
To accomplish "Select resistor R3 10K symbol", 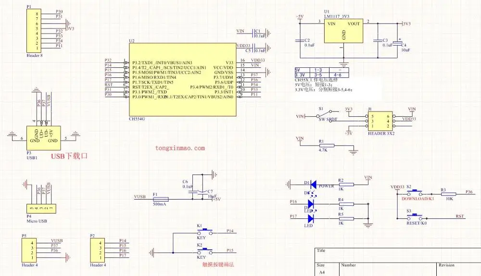I will (x=448, y=194).
